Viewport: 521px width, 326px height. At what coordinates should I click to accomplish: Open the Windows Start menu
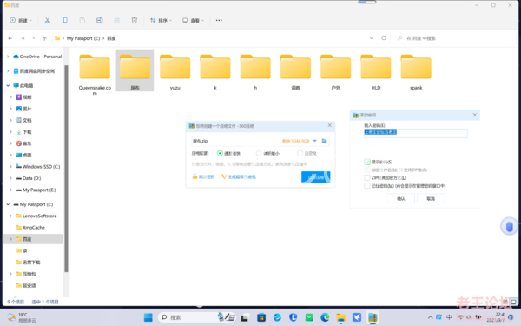[148, 317]
